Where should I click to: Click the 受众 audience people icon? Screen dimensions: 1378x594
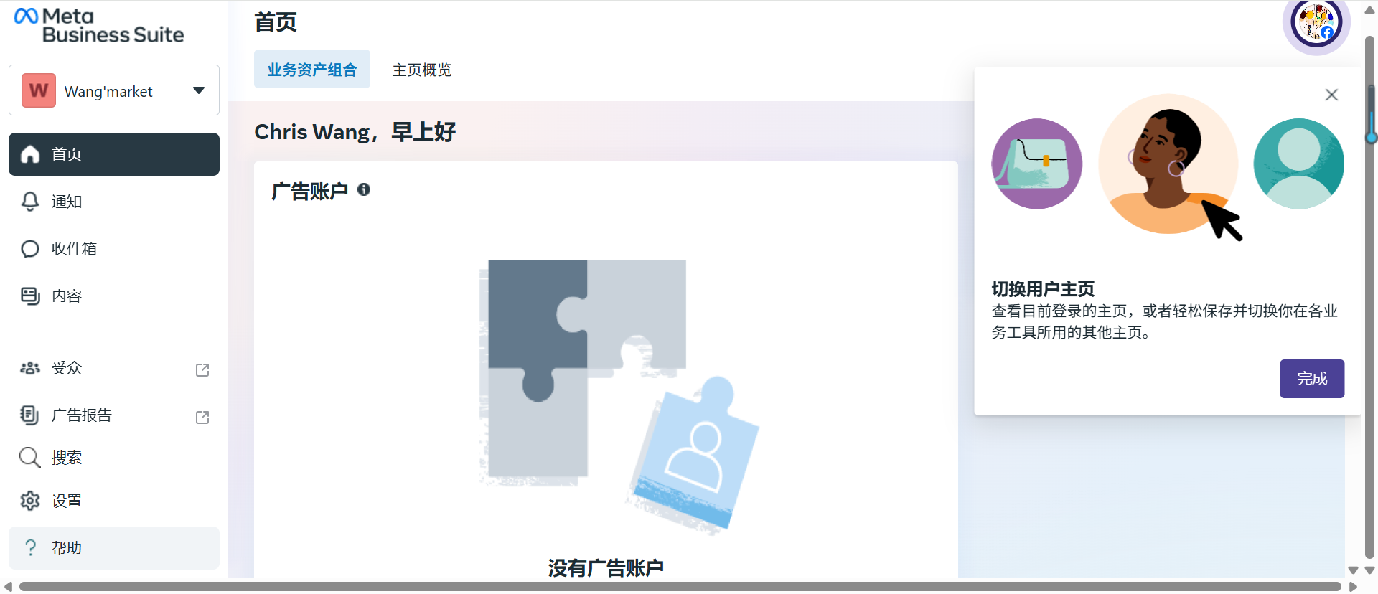(30, 368)
